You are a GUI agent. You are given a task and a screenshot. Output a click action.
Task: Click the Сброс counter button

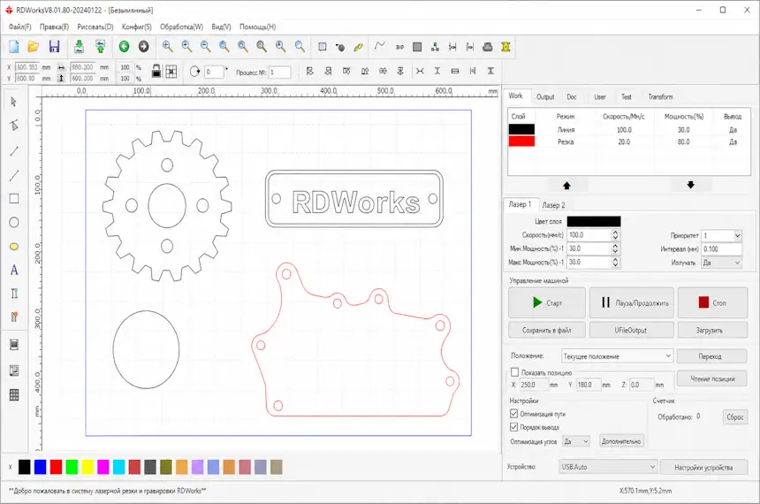click(734, 417)
